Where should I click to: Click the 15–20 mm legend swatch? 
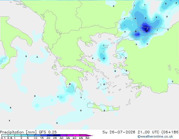click(44, 135)
